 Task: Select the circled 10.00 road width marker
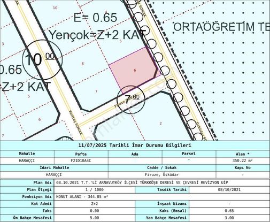tap(42, 60)
